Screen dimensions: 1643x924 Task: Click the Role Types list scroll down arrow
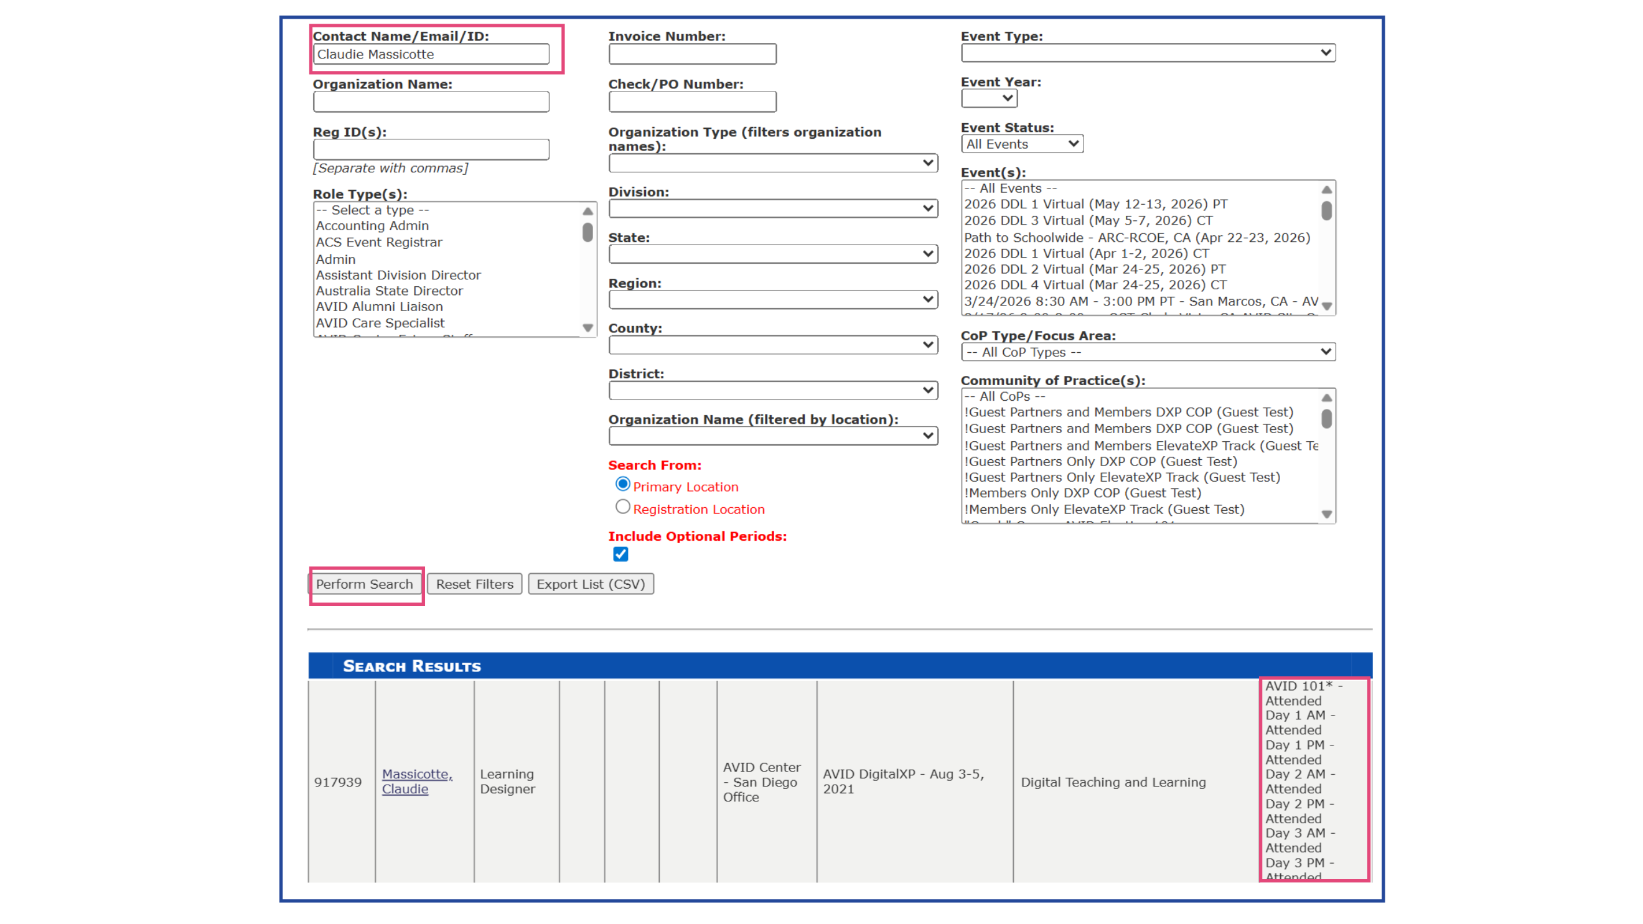(587, 328)
